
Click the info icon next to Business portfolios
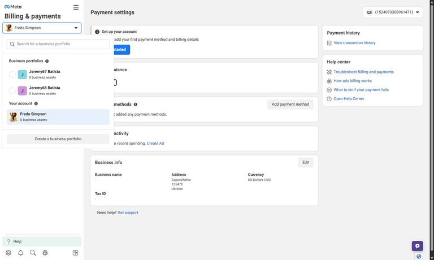coord(47,61)
